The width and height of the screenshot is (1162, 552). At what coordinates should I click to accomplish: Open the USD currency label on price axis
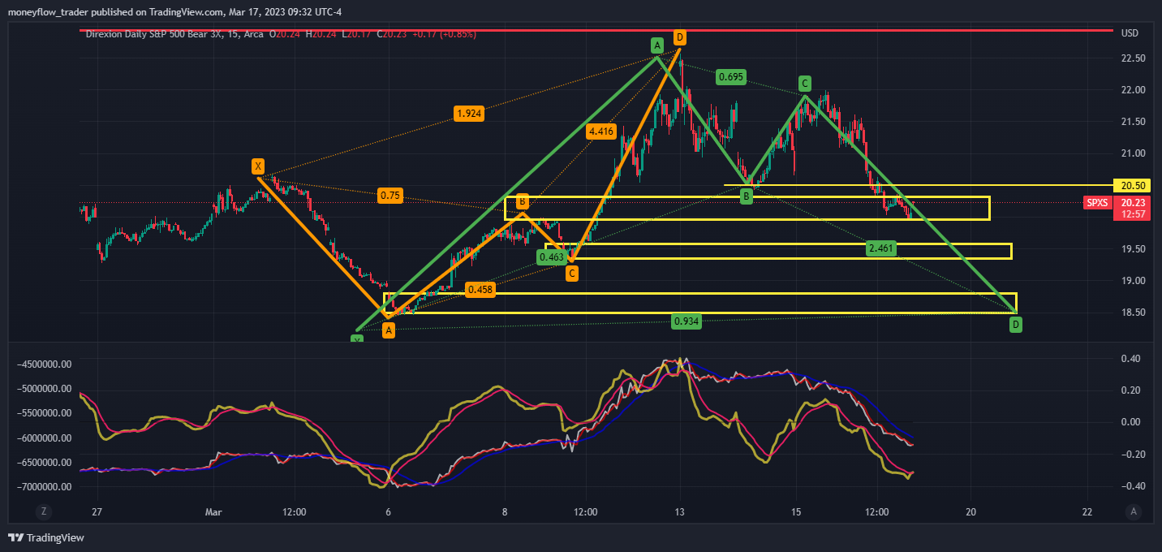coord(1129,33)
